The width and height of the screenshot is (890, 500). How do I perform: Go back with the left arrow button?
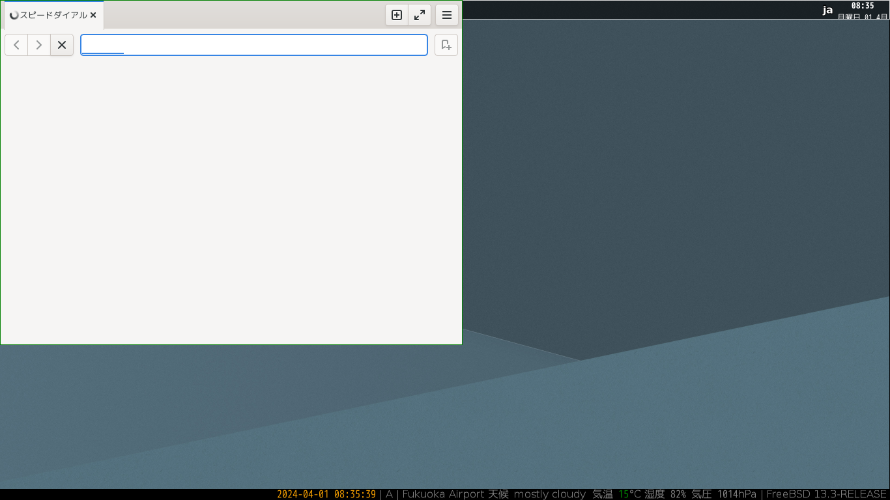[16, 45]
